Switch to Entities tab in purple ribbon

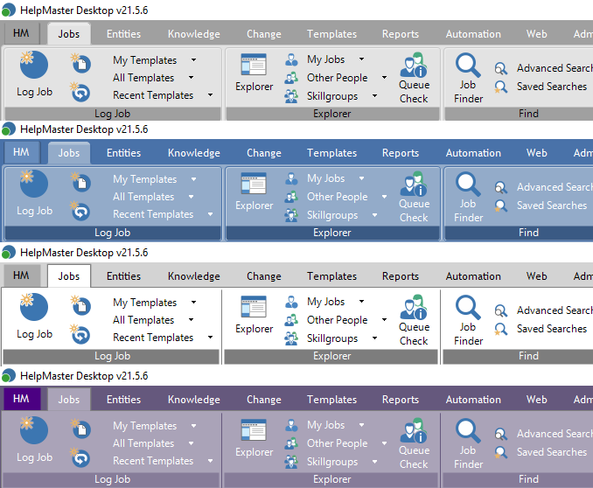coord(123,400)
